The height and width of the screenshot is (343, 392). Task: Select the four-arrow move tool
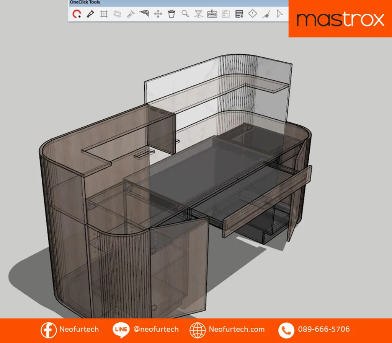pyautogui.click(x=158, y=14)
